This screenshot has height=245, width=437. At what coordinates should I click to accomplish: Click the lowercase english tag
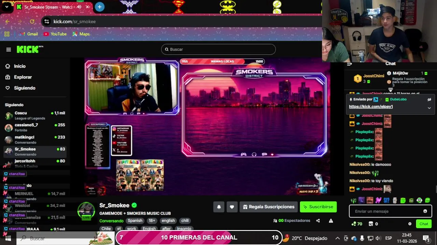(x=168, y=220)
